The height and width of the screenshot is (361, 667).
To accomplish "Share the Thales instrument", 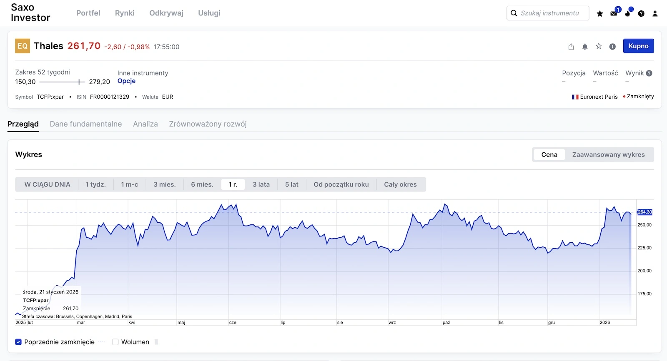I will click(x=571, y=47).
